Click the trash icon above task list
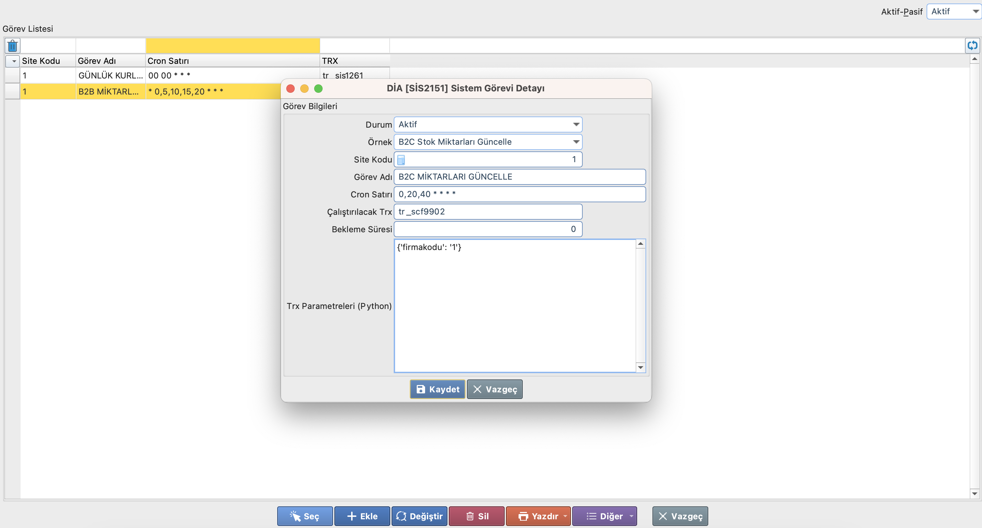Screen dimensions: 982x528 tap(12, 46)
